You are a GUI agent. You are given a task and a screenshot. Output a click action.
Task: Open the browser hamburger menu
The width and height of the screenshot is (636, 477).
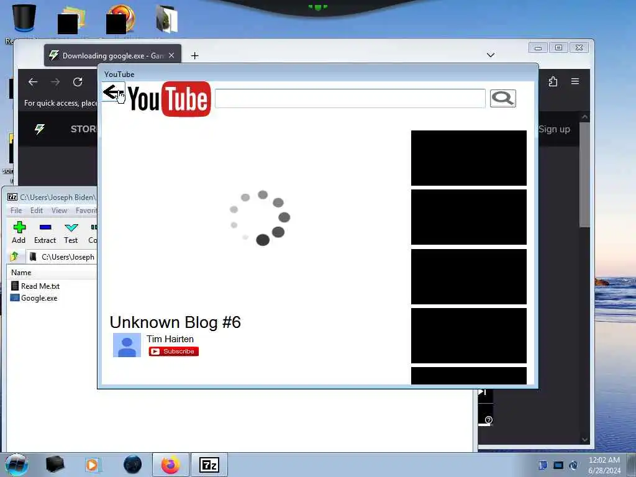click(x=575, y=81)
